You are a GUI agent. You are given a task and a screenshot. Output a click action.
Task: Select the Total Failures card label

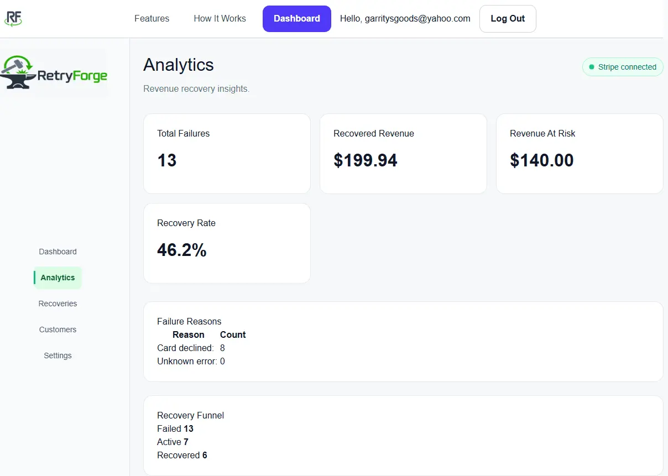click(183, 133)
